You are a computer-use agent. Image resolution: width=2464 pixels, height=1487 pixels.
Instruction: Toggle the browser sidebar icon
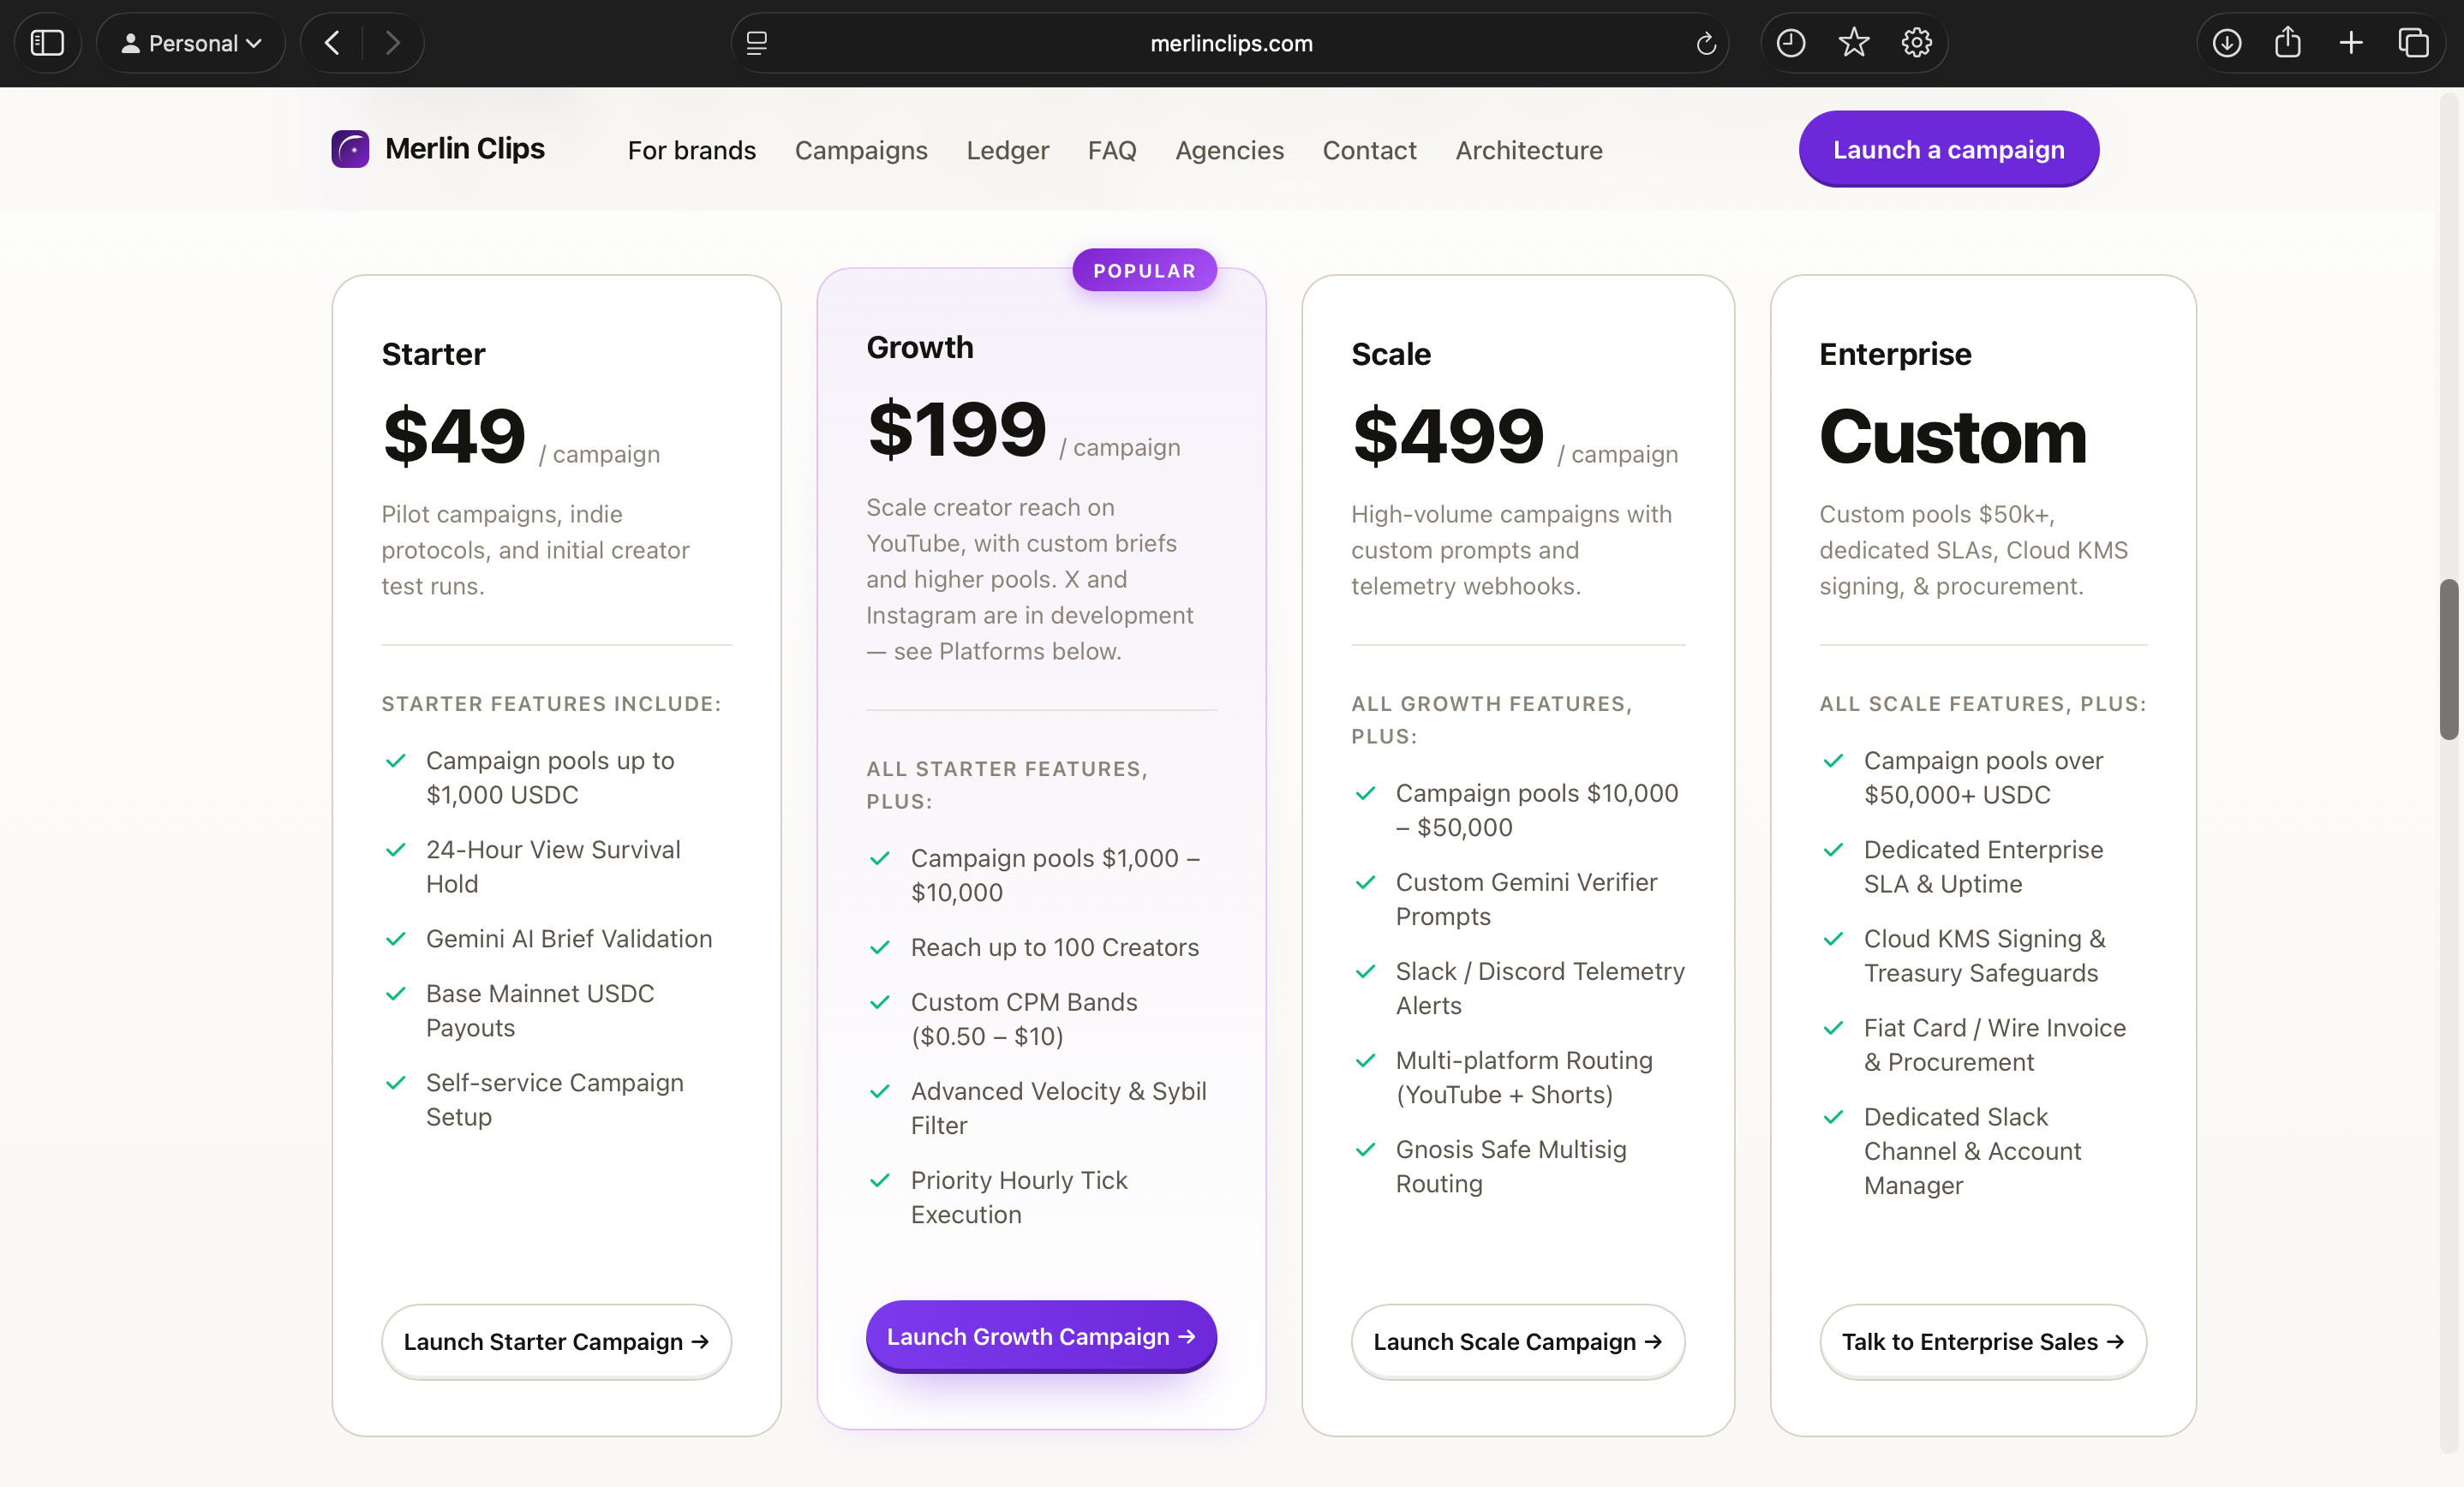point(47,43)
